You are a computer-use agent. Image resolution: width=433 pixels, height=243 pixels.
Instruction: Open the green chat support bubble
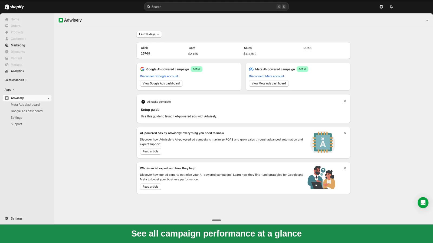423,202
